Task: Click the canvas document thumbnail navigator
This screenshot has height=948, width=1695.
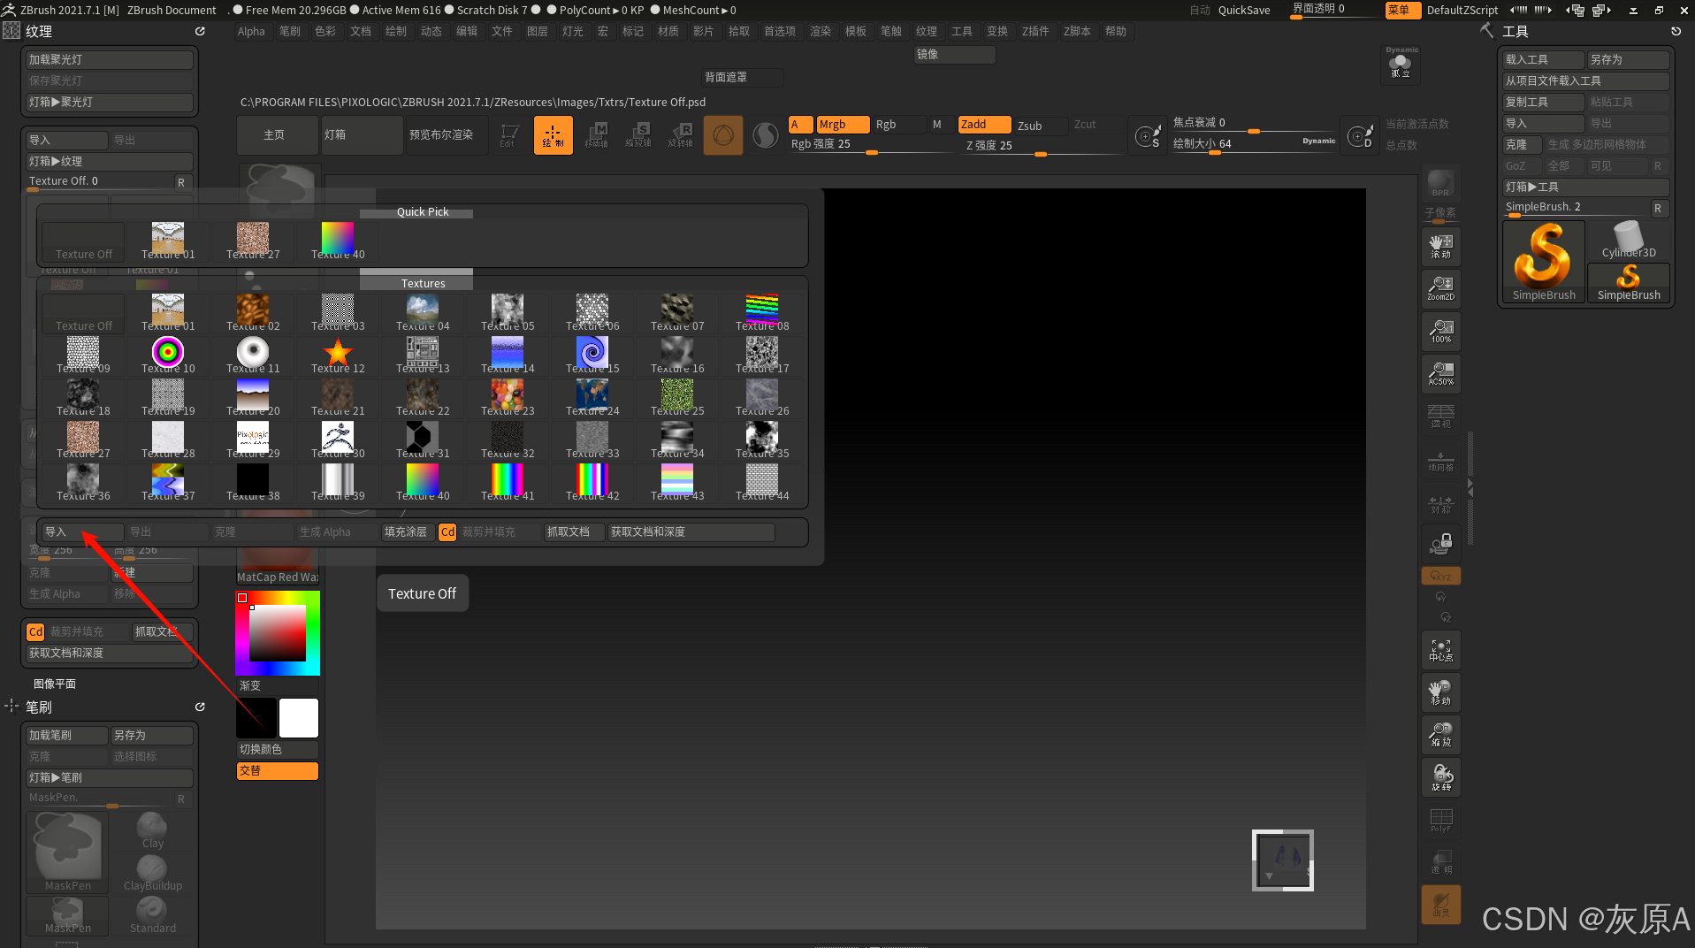Action: point(1282,860)
